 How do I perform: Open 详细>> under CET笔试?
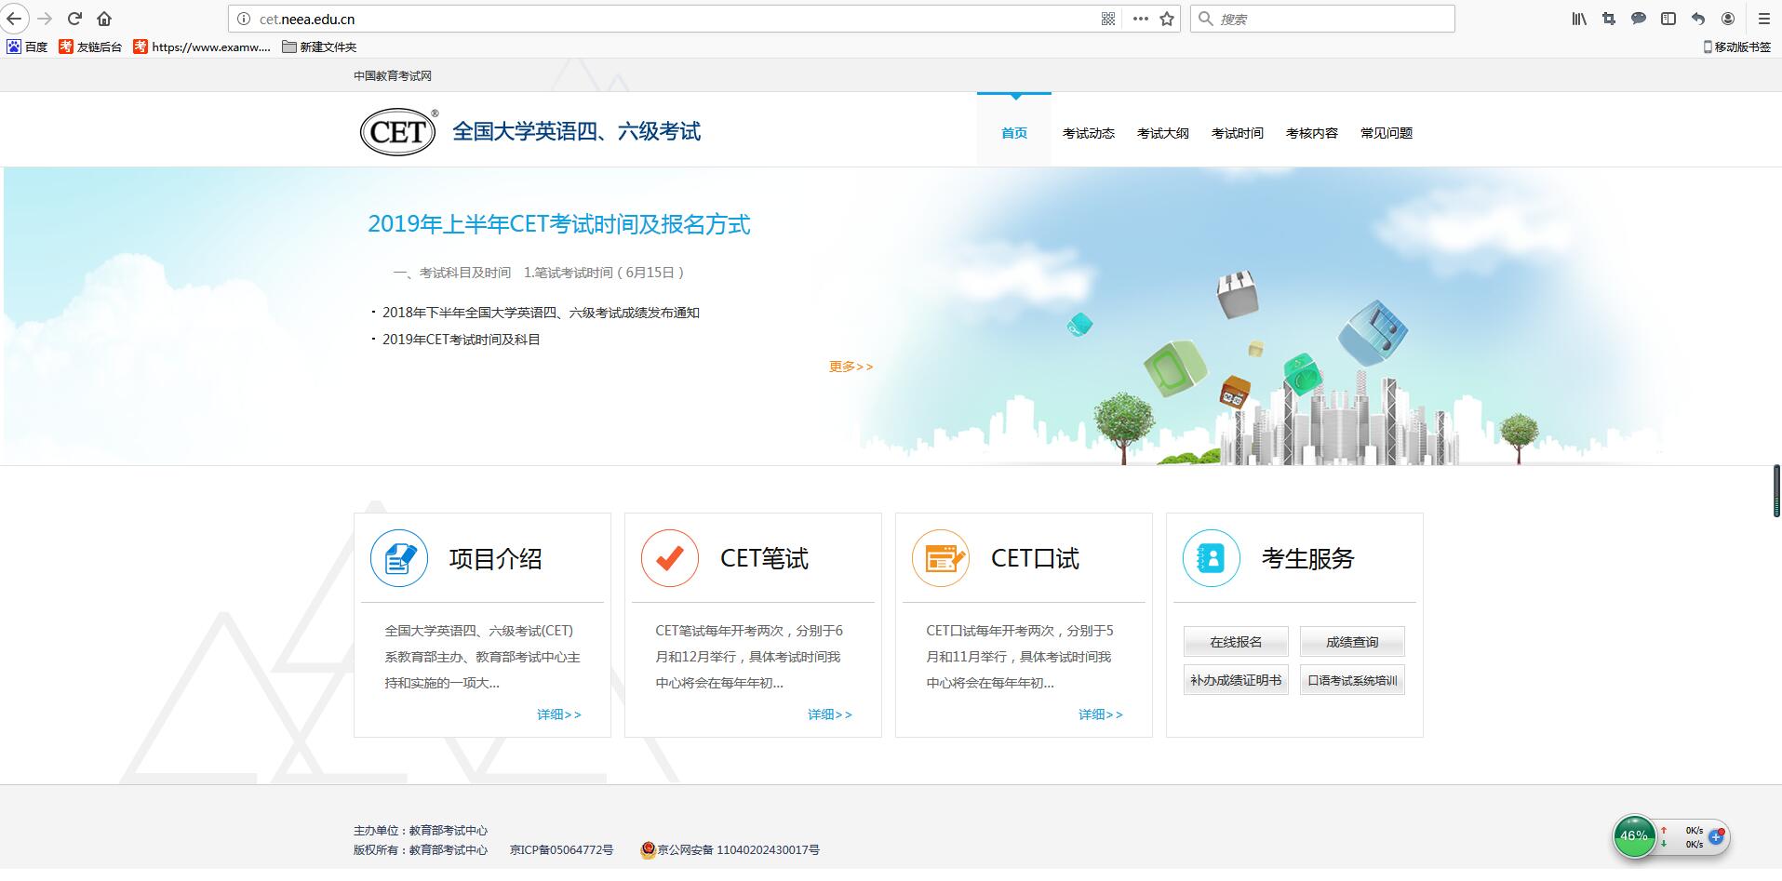[x=830, y=714]
